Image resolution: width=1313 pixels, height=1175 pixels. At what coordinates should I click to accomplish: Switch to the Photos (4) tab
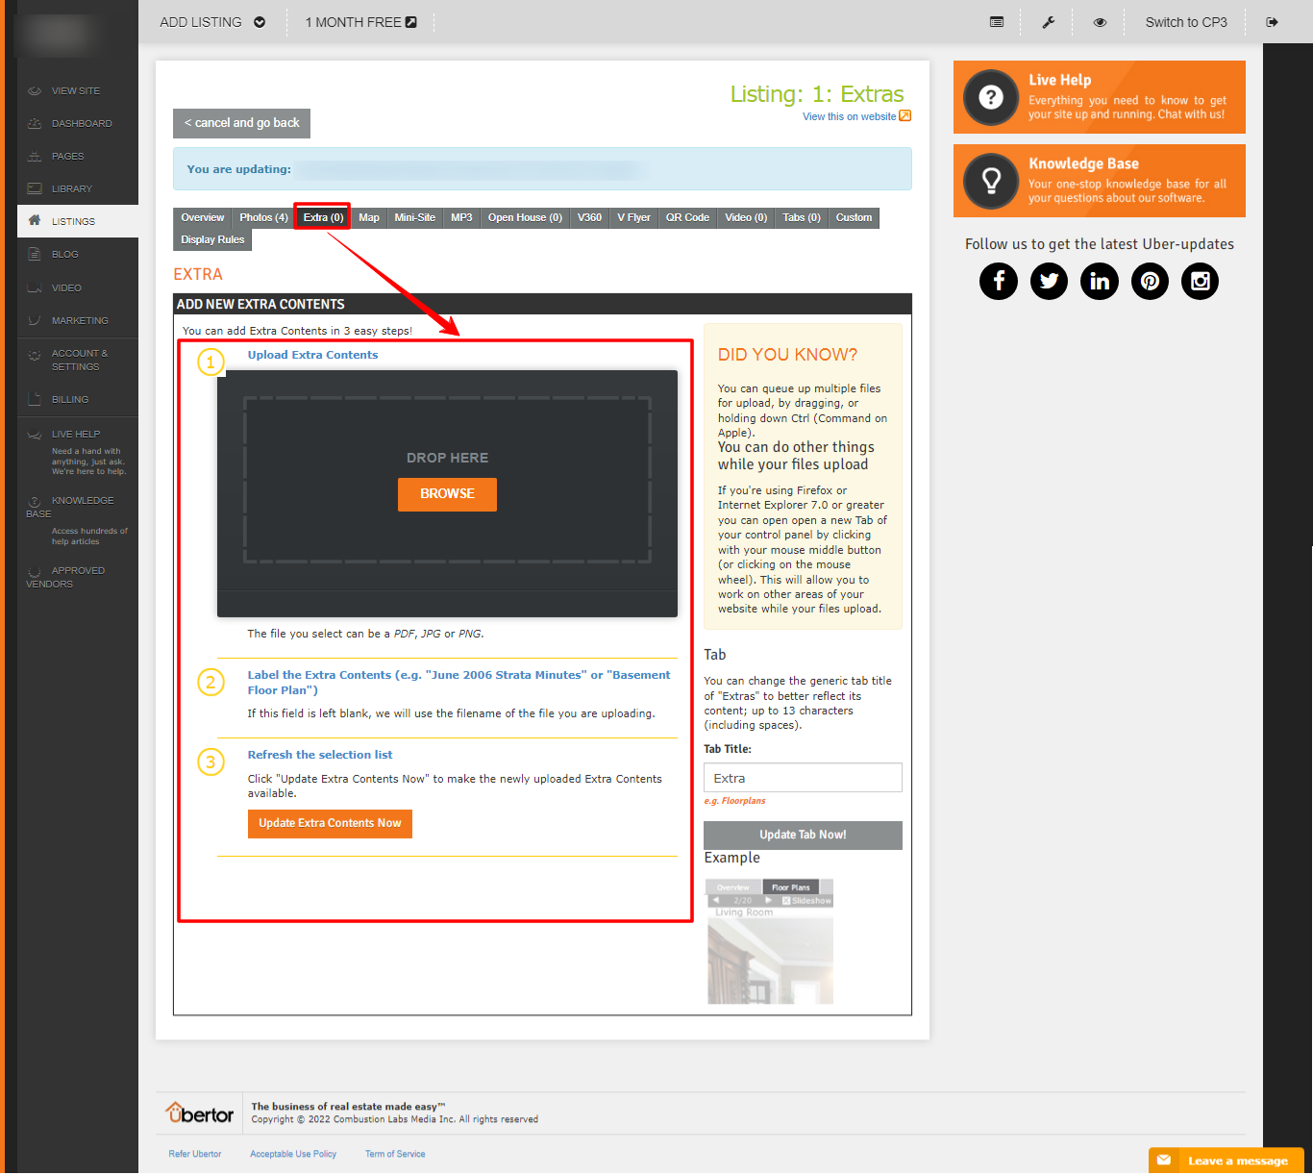click(x=263, y=217)
